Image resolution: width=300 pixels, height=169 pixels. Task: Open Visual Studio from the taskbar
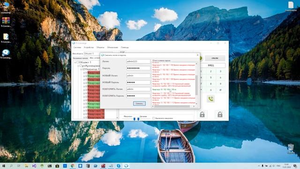[x=34, y=166]
